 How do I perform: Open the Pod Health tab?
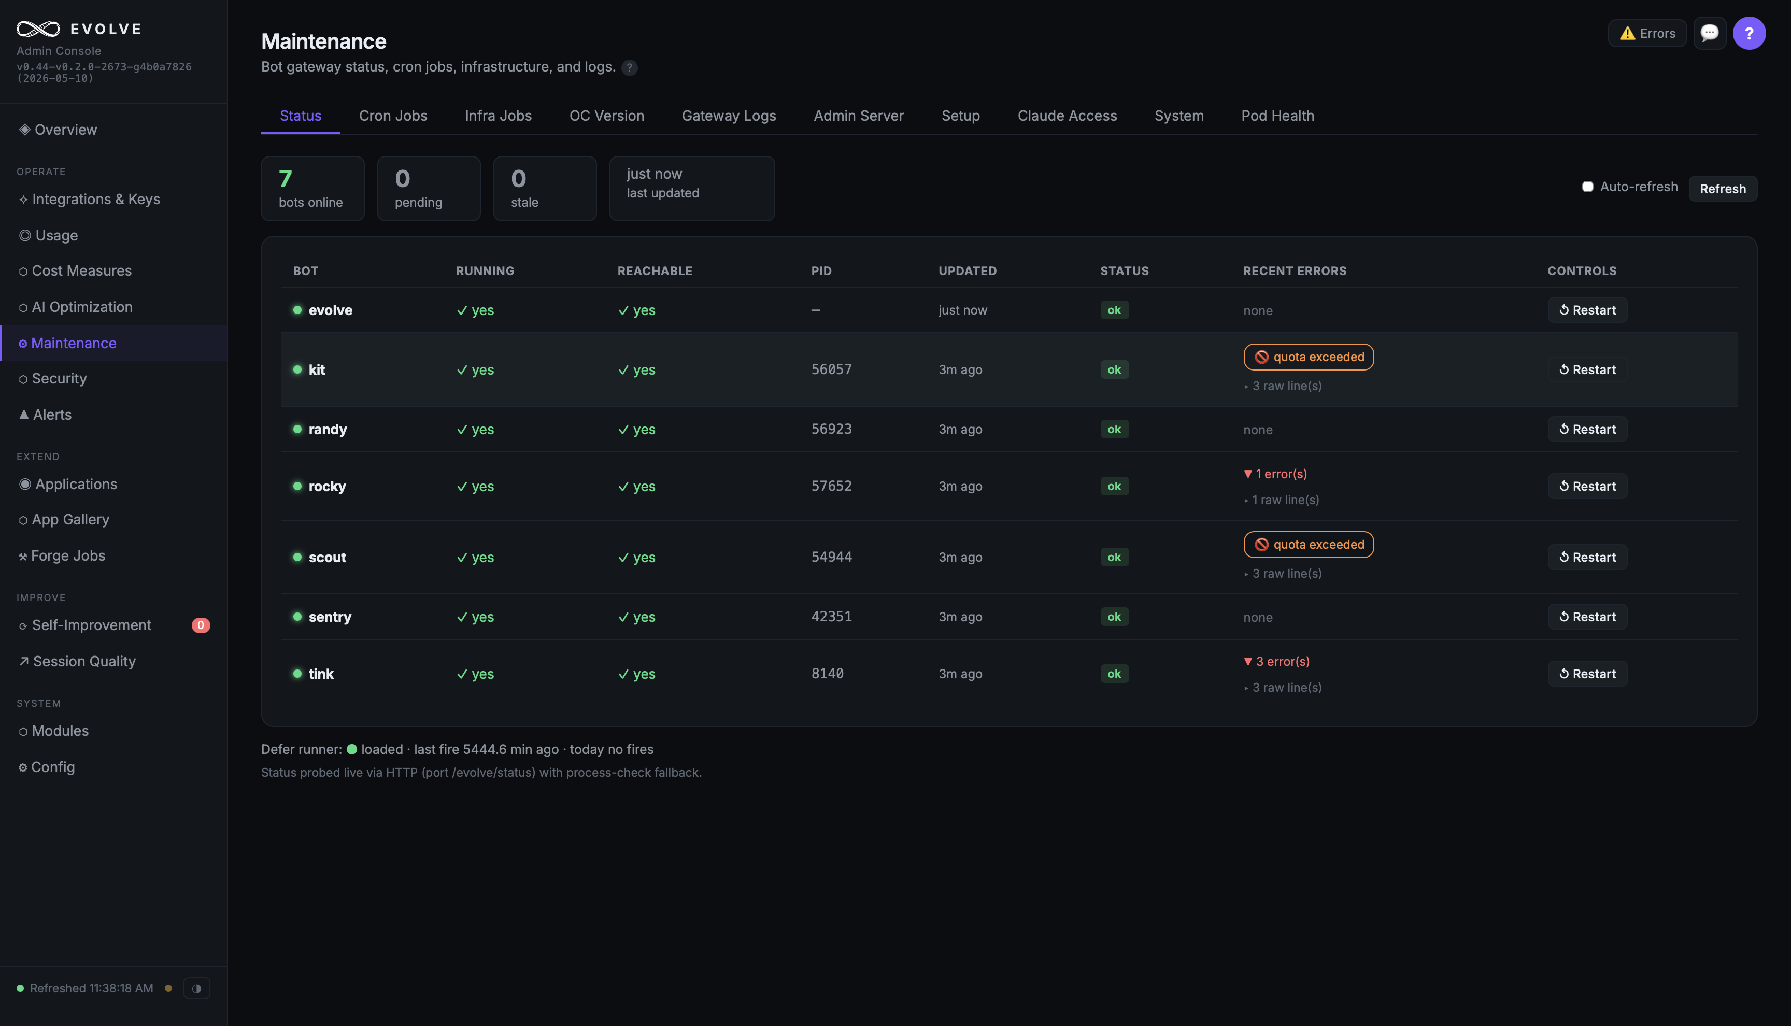(x=1277, y=116)
